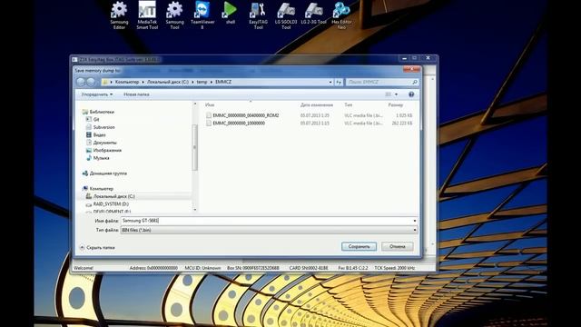
Task: Open the Упорядочить dropdown menu
Action: click(x=97, y=94)
